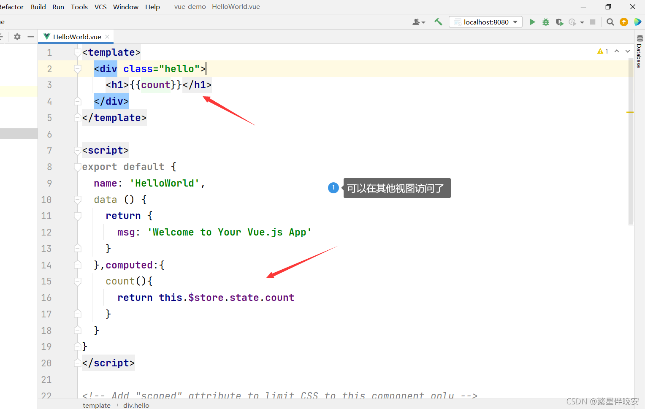Click the computed keyword on line 14
The width and height of the screenshot is (645, 409).
[x=129, y=265]
